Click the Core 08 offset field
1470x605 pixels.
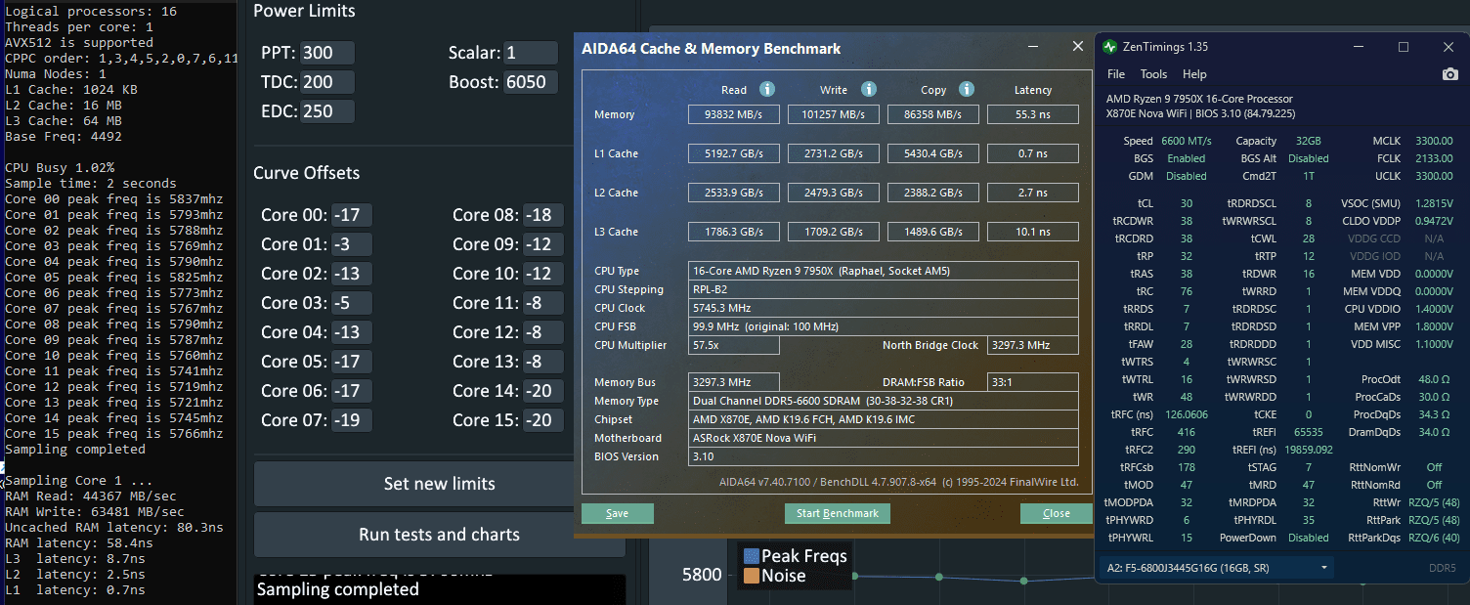point(543,215)
